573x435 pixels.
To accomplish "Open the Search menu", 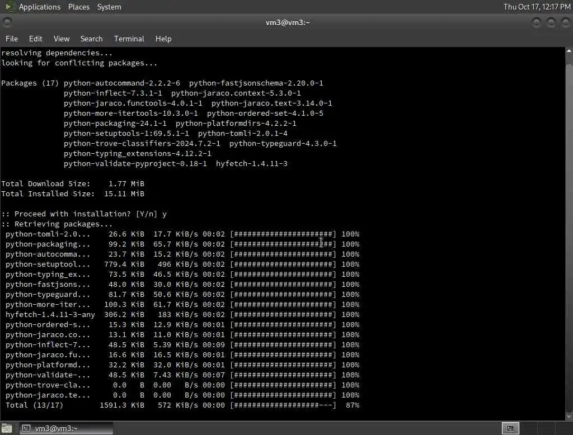I will [91, 39].
